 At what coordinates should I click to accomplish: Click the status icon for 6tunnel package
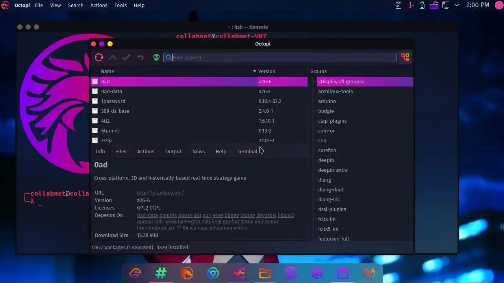(x=95, y=130)
